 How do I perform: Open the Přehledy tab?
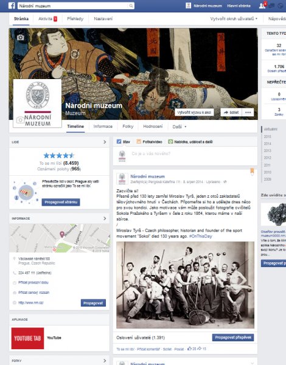(x=75, y=19)
